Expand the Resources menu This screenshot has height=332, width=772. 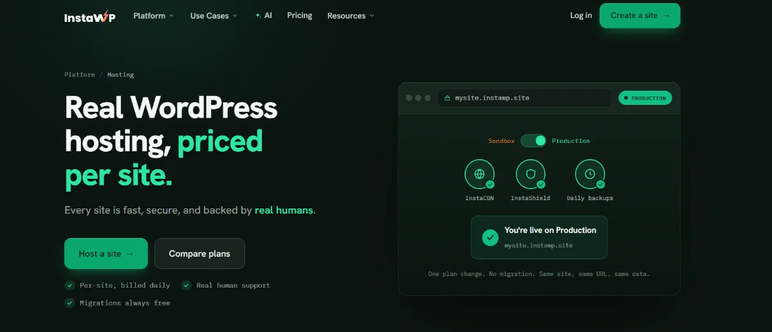click(x=351, y=15)
